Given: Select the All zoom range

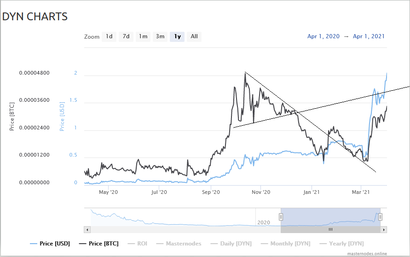Looking at the screenshot, I should [194, 37].
